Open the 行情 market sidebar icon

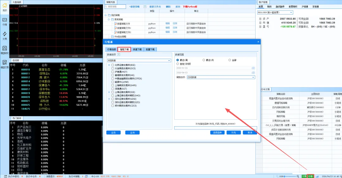tap(4, 20)
